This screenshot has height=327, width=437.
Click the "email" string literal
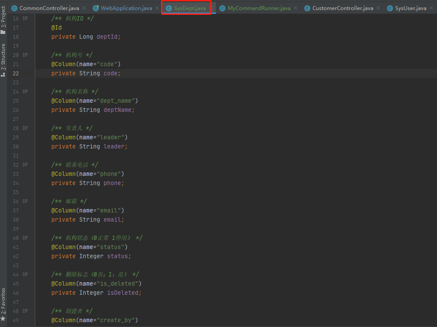(109, 210)
